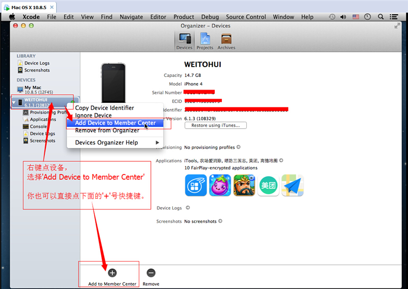408x289 pixels.
Task: Open the Archives organizer tab
Action: 226,41
